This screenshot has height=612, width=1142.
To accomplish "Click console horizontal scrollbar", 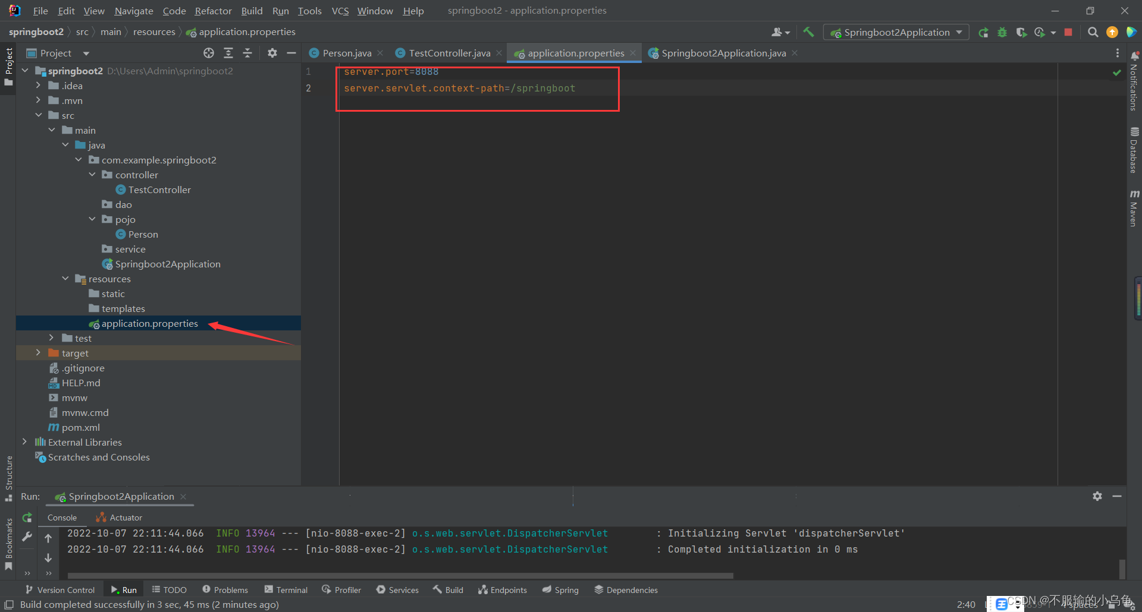I will coord(400,575).
